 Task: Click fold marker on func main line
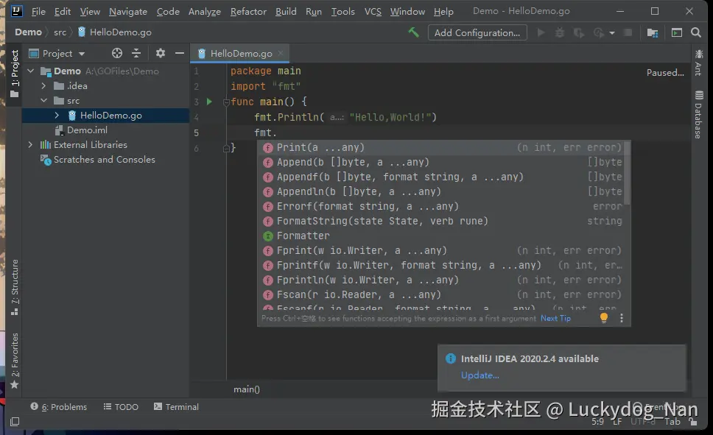point(226,102)
